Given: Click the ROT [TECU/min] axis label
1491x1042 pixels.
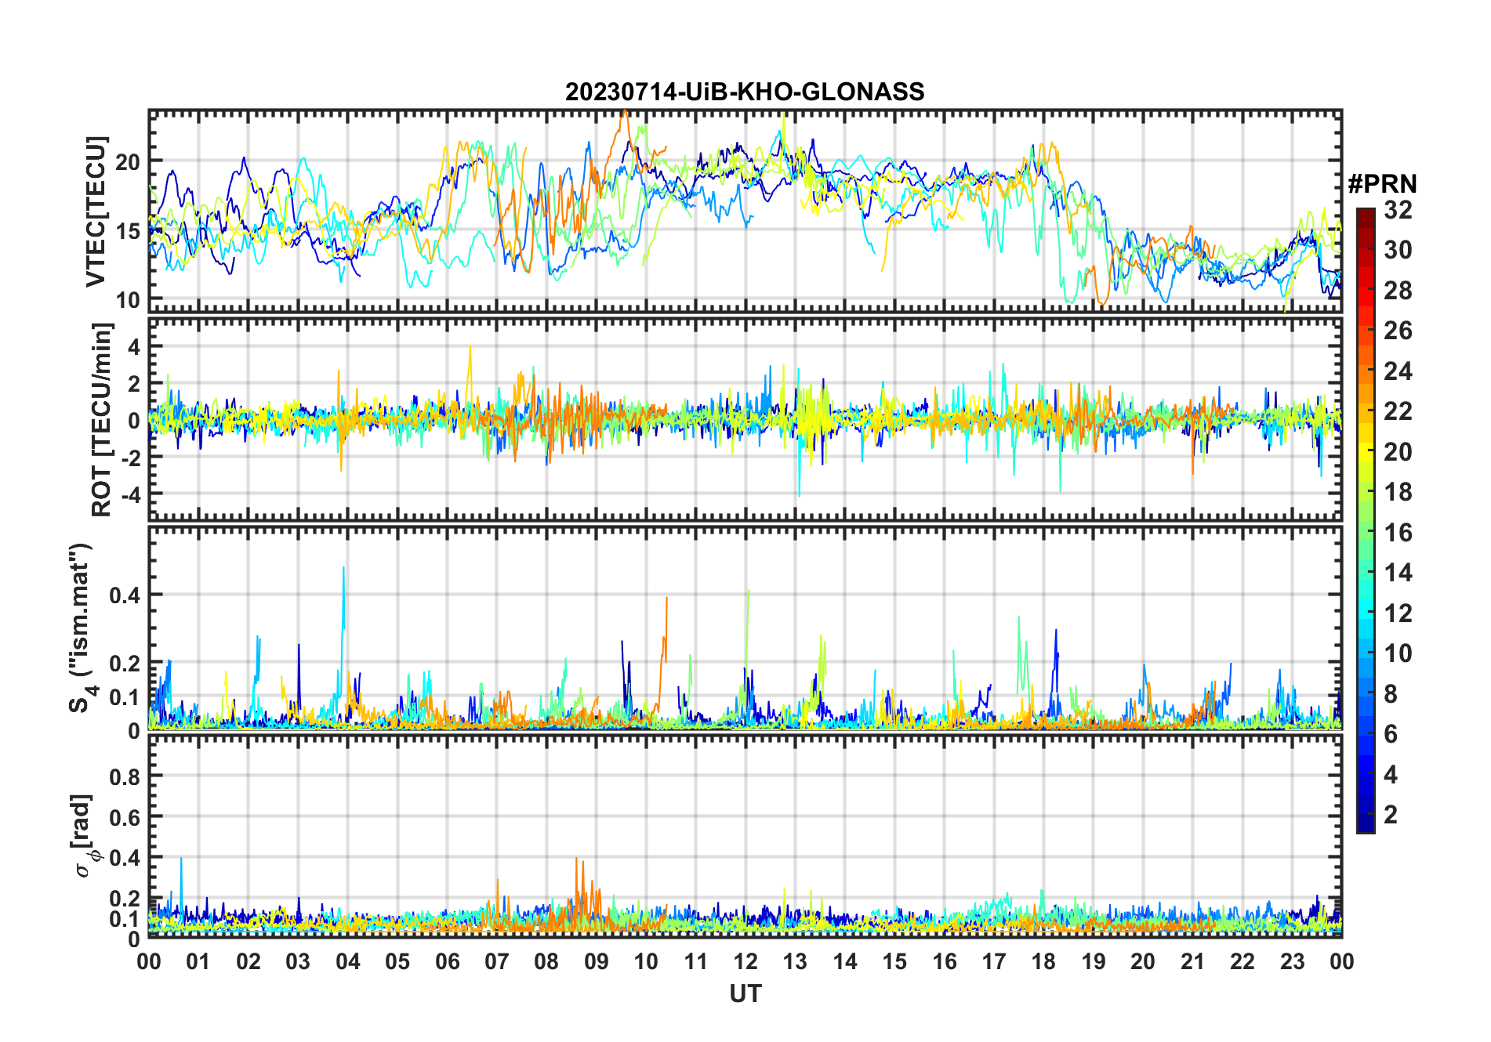Looking at the screenshot, I should click(x=102, y=419).
